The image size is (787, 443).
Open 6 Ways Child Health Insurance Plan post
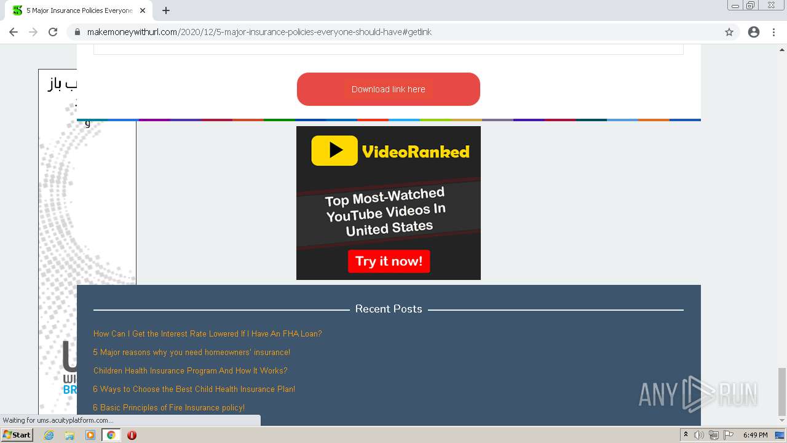point(194,389)
